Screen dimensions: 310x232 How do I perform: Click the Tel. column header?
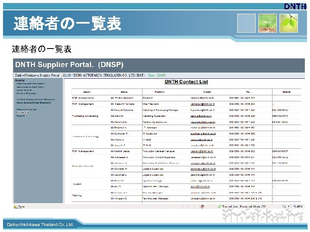248,92
